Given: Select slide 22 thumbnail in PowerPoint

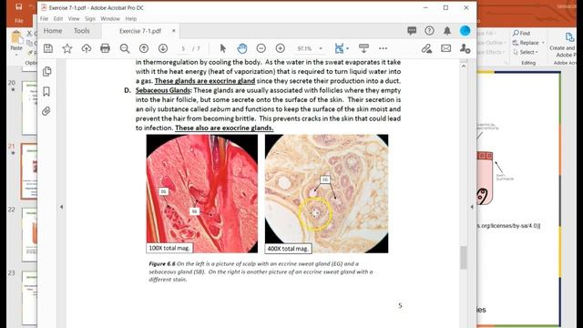Looking at the screenshot, I should point(29,235).
